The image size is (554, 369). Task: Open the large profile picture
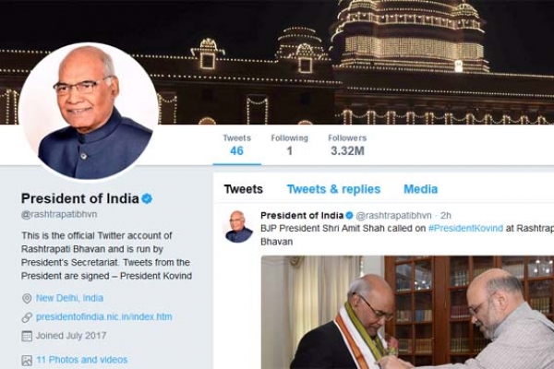pyautogui.click(x=89, y=112)
